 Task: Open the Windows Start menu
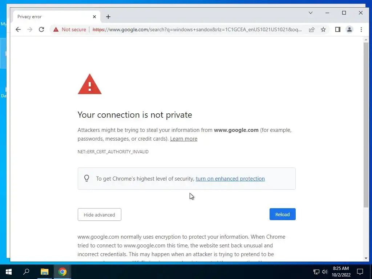pos(9,272)
